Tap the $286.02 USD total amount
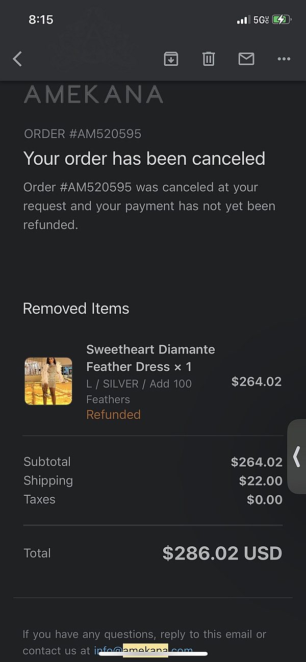Image resolution: width=306 pixels, height=662 pixels. (222, 553)
